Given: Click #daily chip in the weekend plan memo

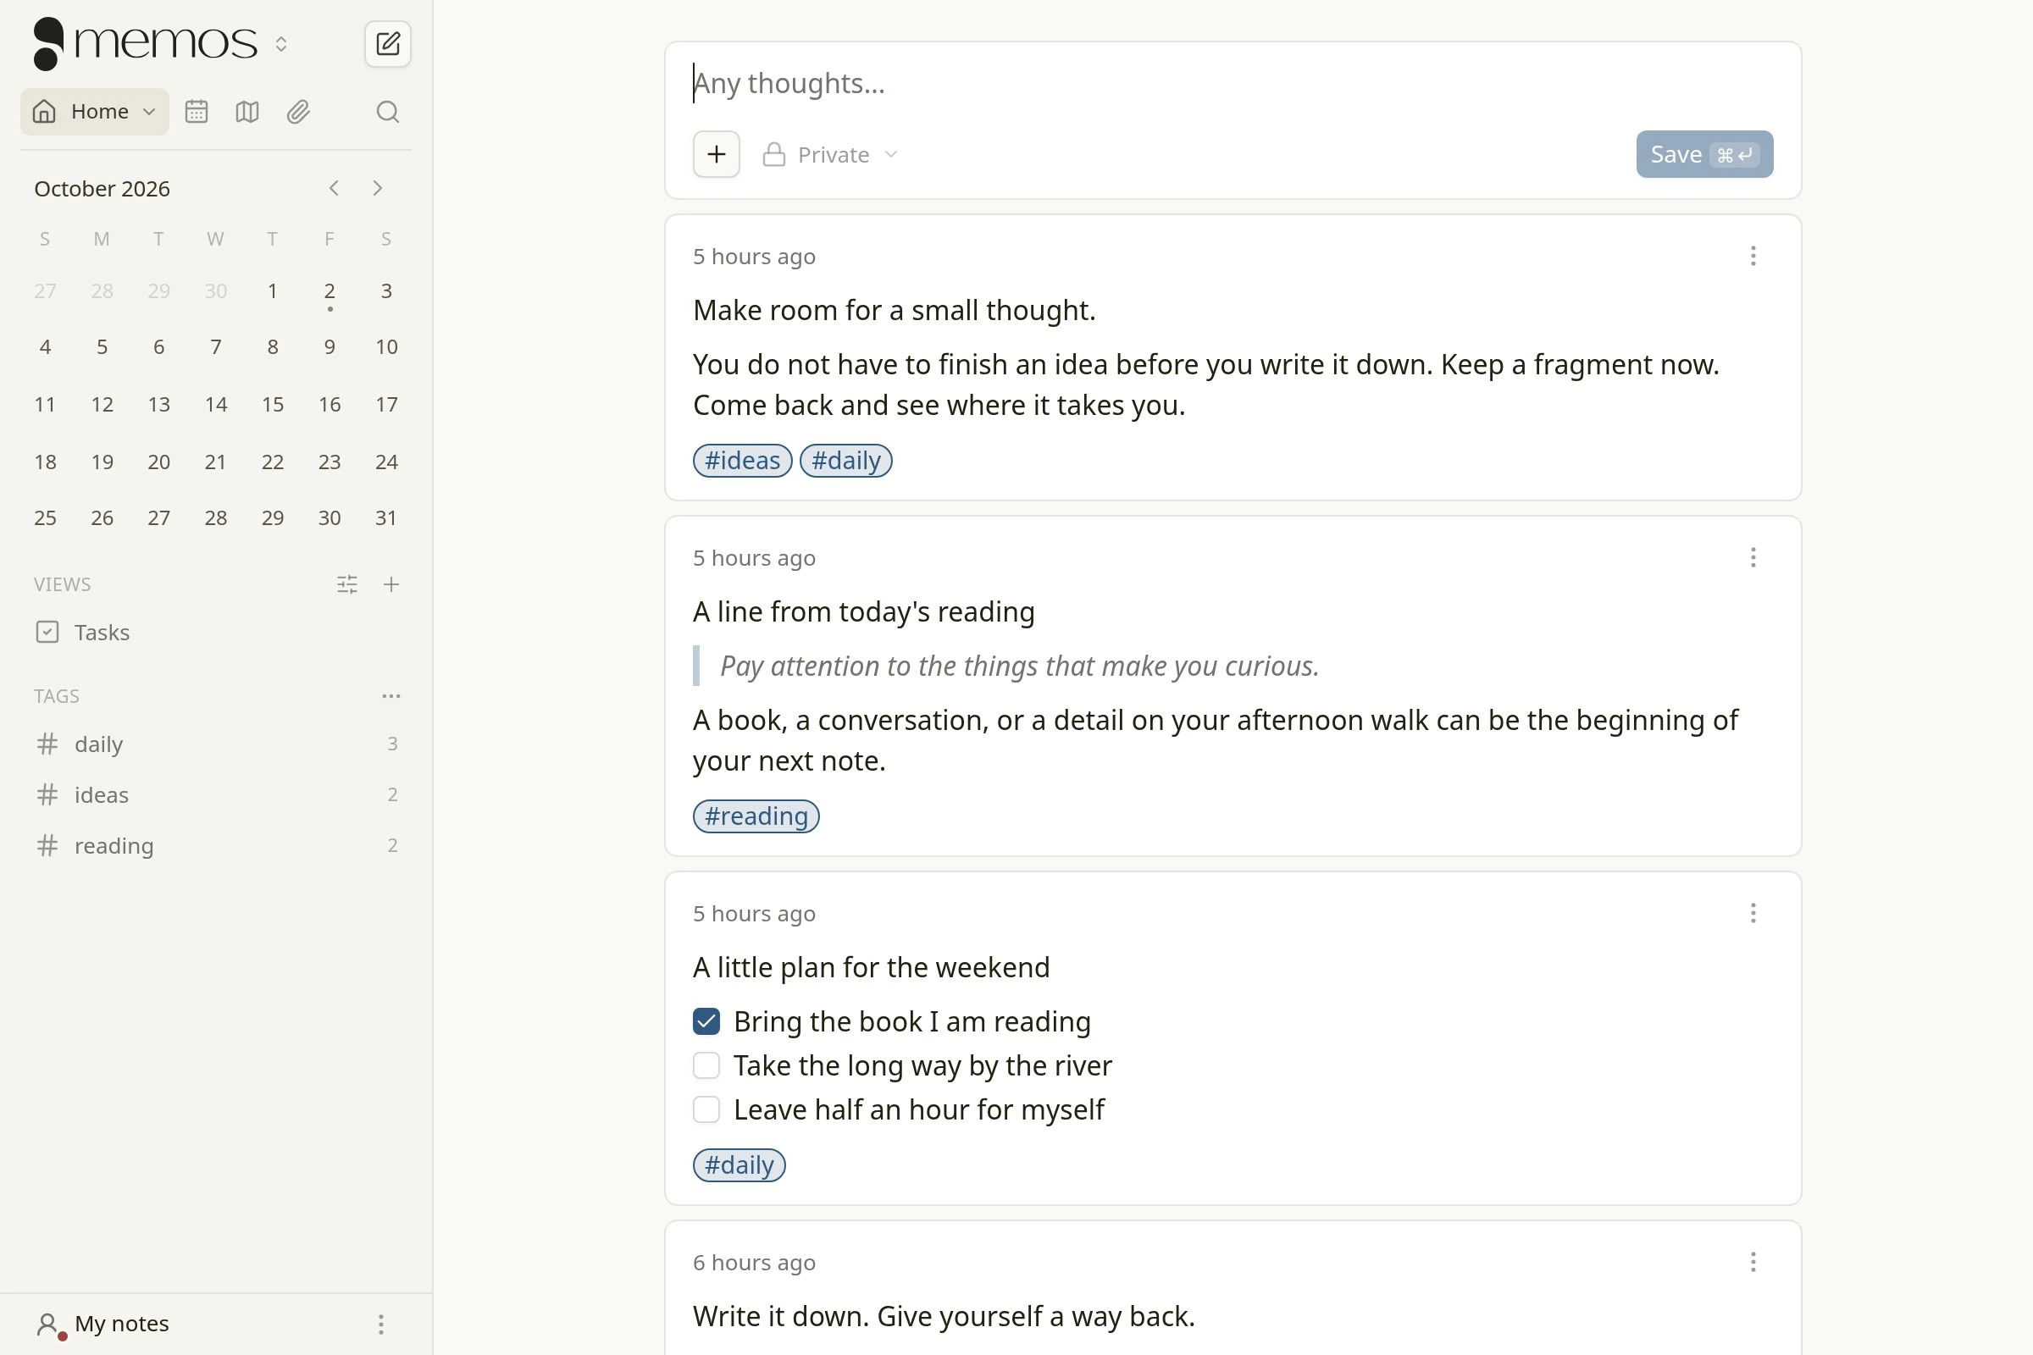Looking at the screenshot, I should pyautogui.click(x=739, y=1166).
